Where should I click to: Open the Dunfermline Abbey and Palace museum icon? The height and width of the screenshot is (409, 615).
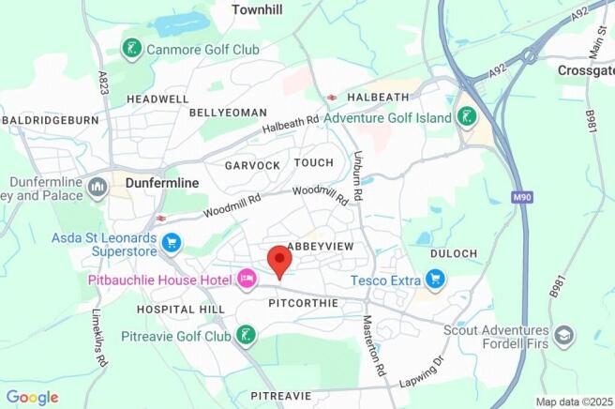pos(97,188)
